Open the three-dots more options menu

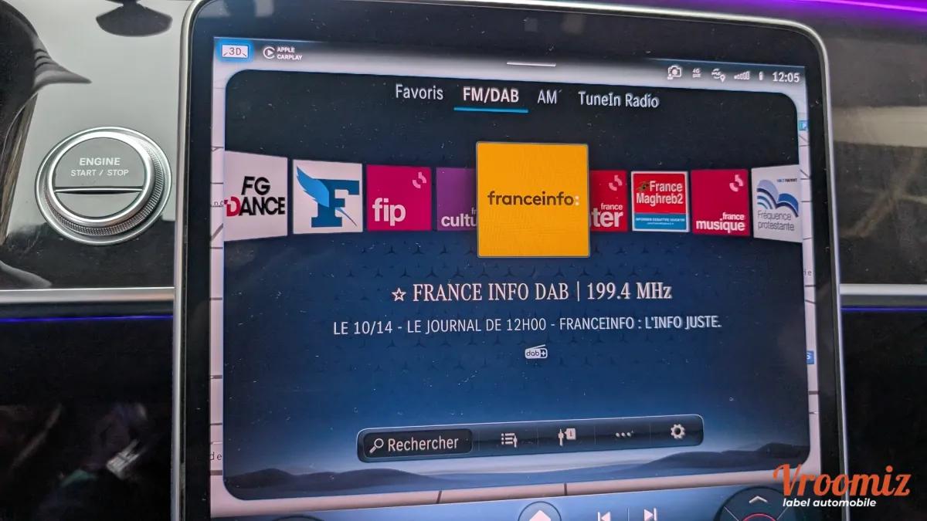tap(623, 434)
